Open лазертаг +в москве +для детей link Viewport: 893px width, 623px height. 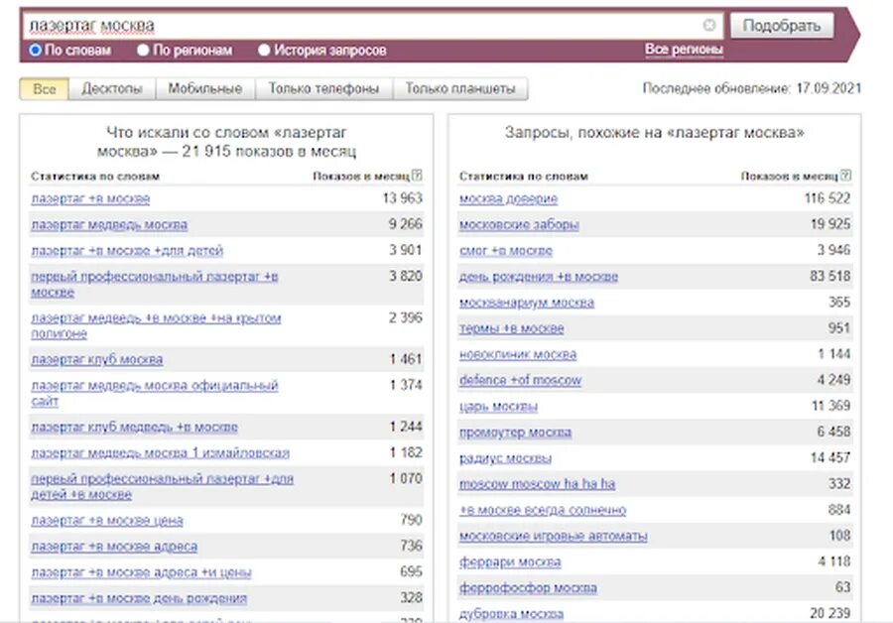click(127, 251)
